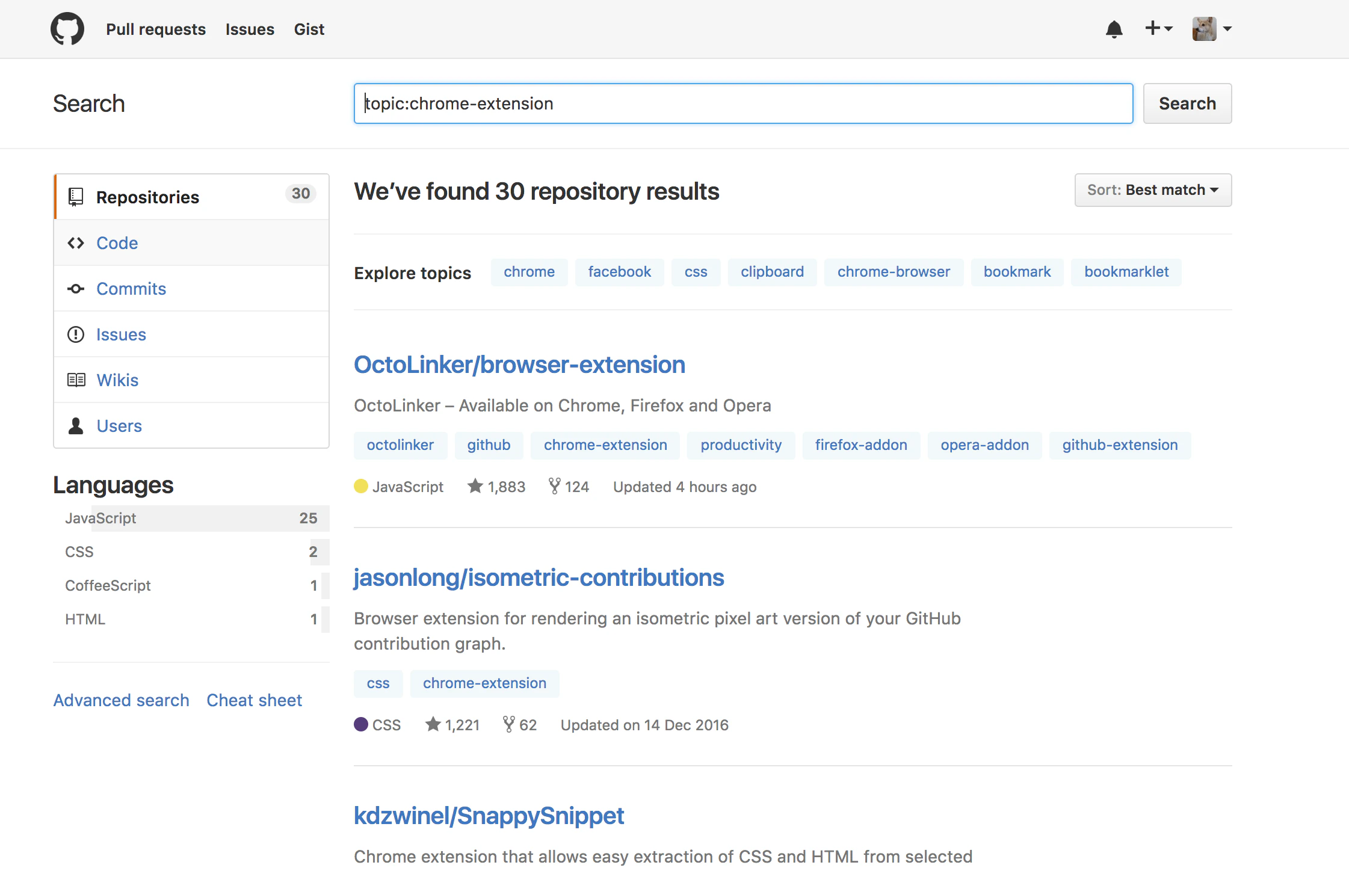Filter results by JavaScript language
Screen dimensions: 1349x871
191,518
